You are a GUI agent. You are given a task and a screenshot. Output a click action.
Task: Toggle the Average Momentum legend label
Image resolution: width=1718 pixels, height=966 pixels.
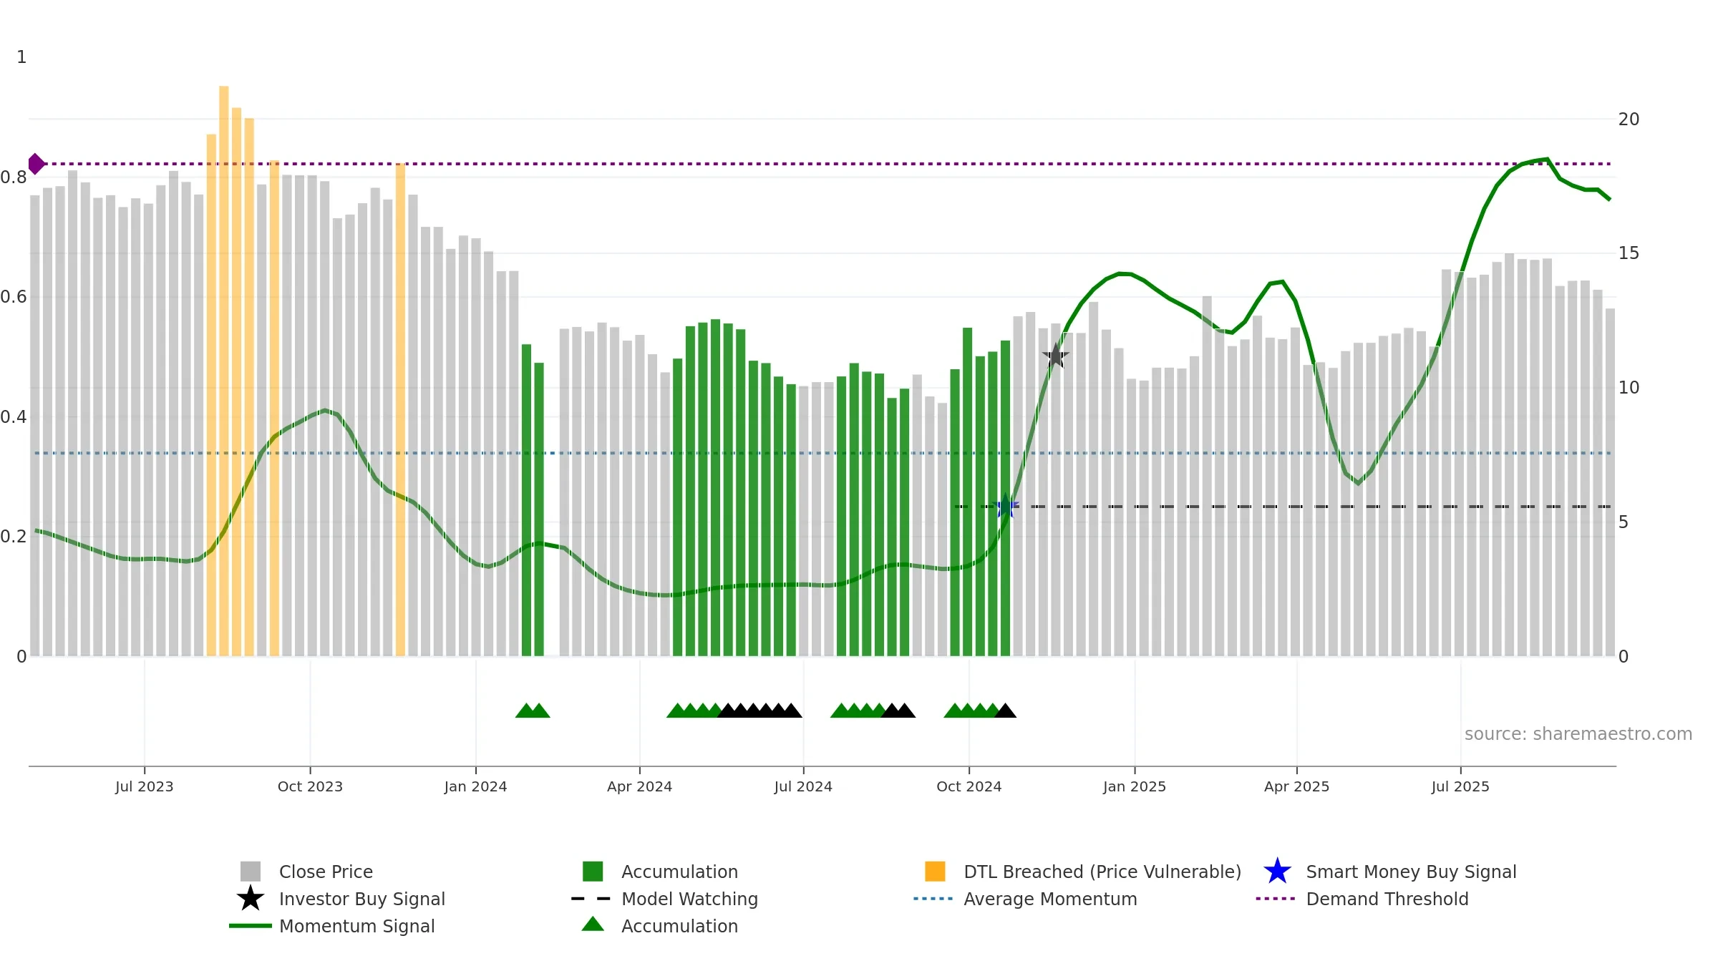1050,899
